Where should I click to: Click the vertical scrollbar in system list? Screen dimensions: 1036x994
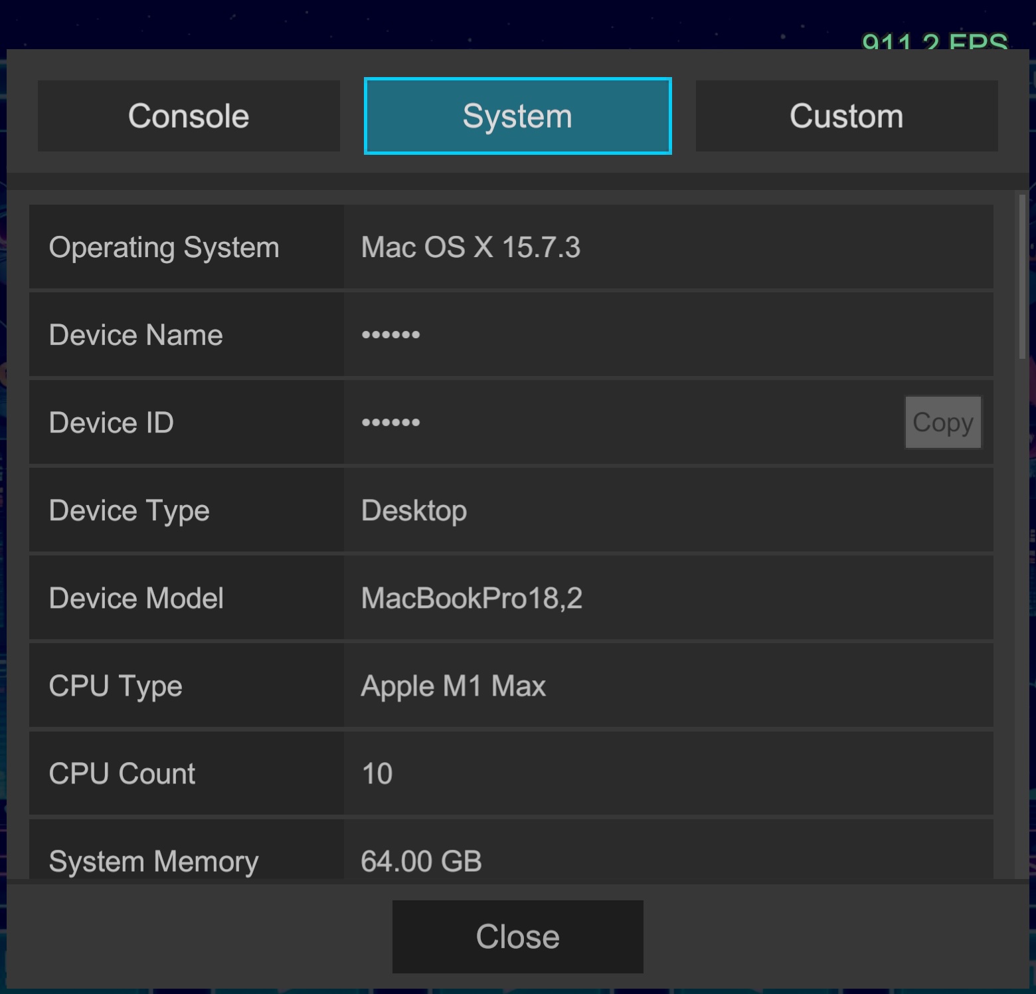(1022, 276)
